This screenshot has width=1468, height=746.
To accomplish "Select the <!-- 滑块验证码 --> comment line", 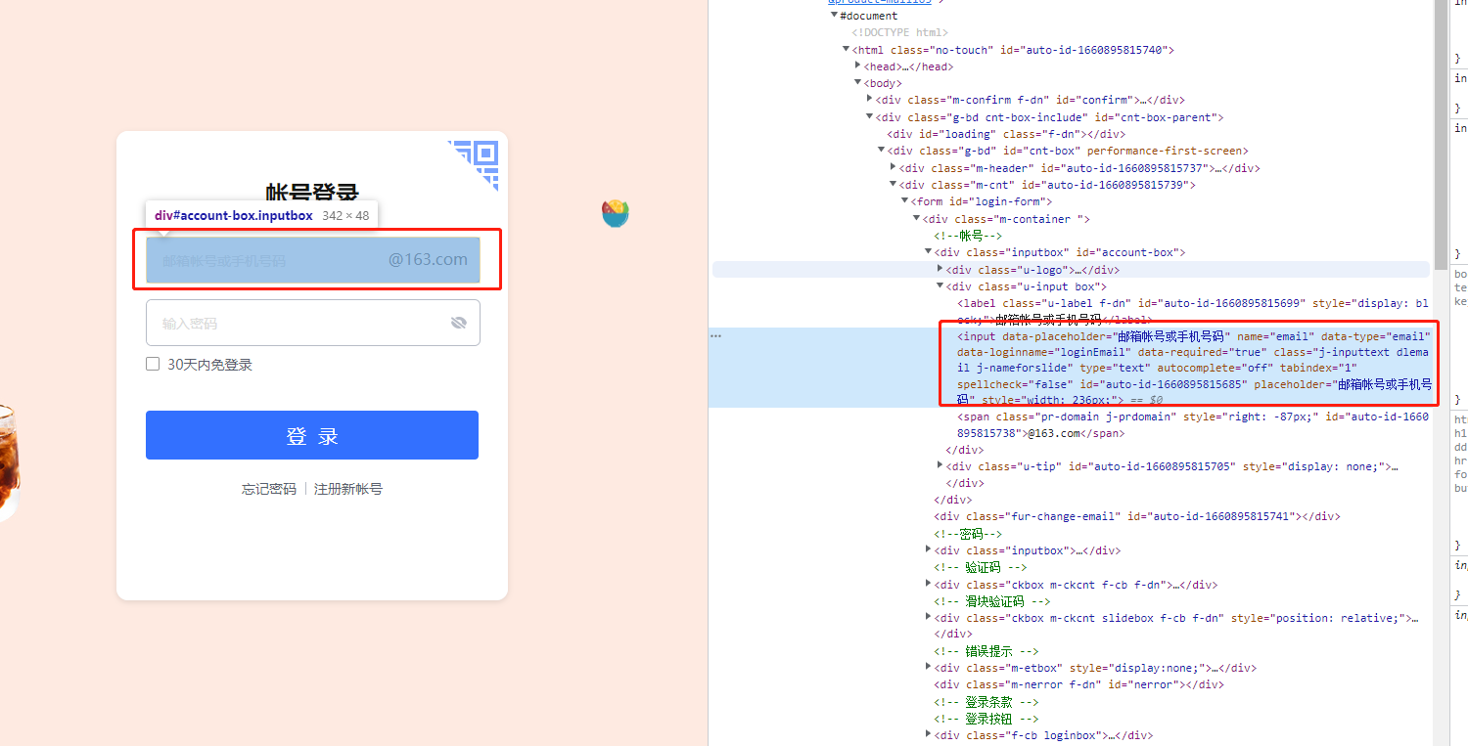I will 992,601.
